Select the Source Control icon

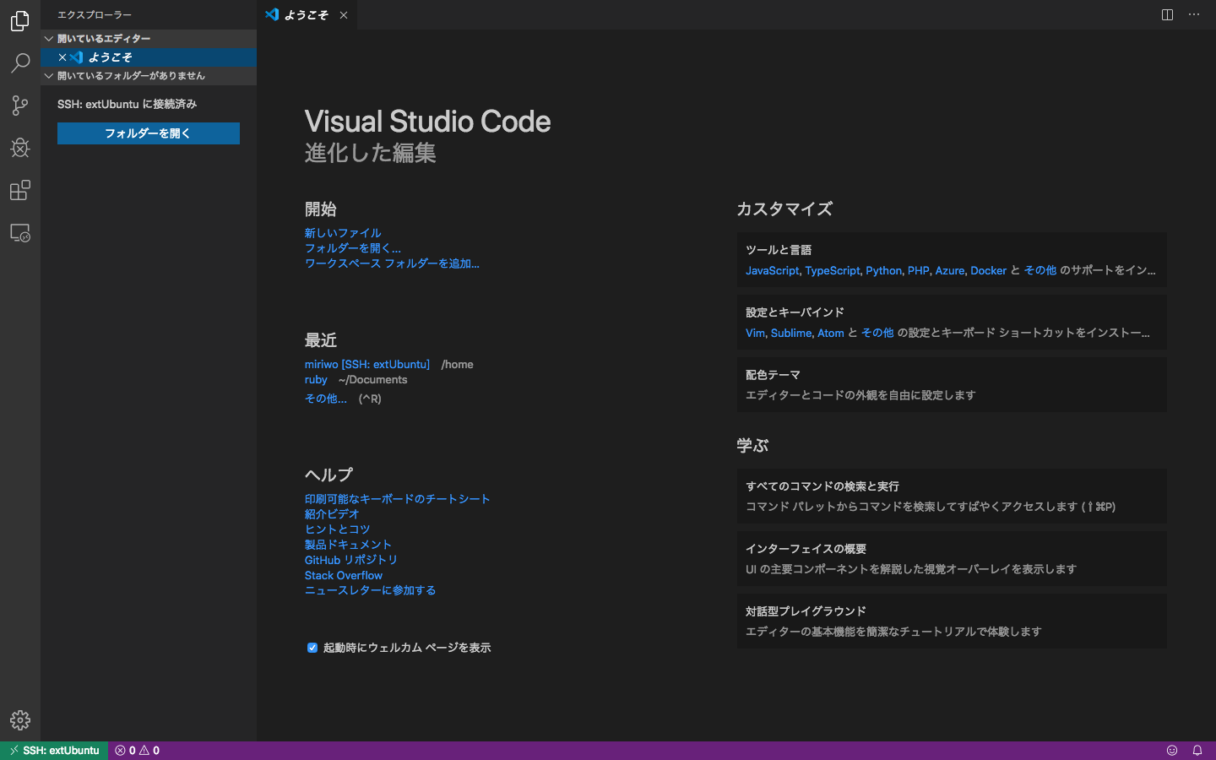tap(19, 106)
